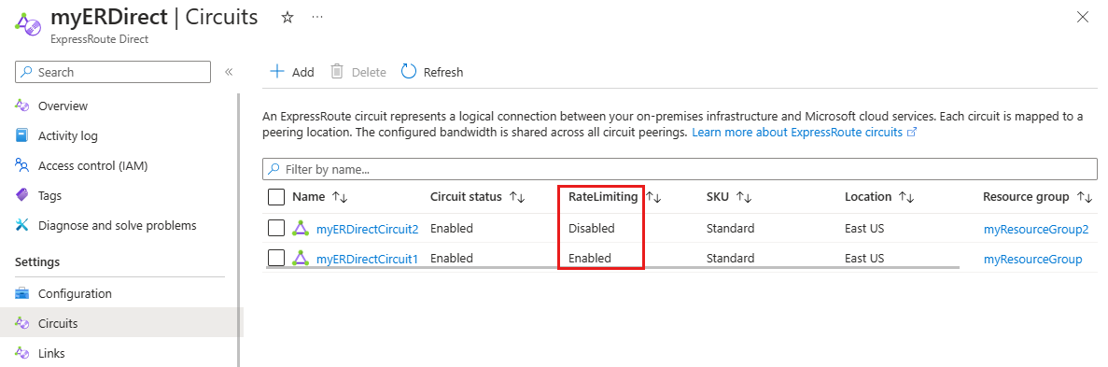Open the Configuration settings icon

21,293
